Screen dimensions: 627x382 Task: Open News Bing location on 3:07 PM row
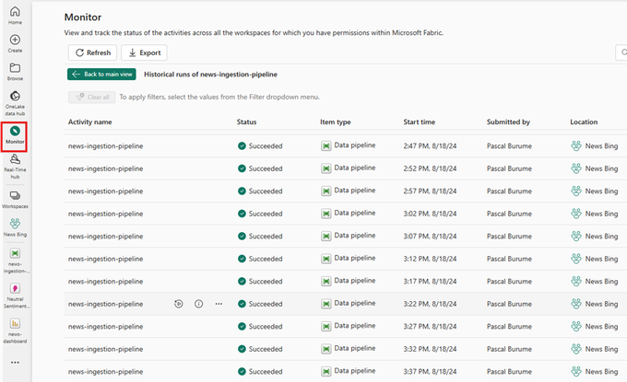point(601,237)
